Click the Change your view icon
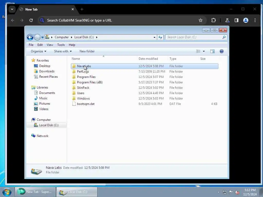The image size is (263, 197). [198, 51]
